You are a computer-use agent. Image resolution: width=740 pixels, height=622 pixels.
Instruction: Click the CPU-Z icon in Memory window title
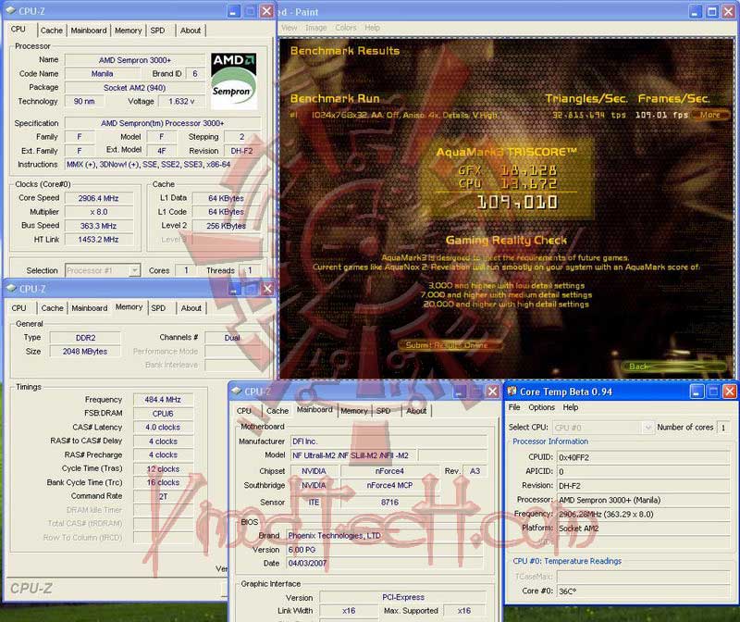point(11,289)
